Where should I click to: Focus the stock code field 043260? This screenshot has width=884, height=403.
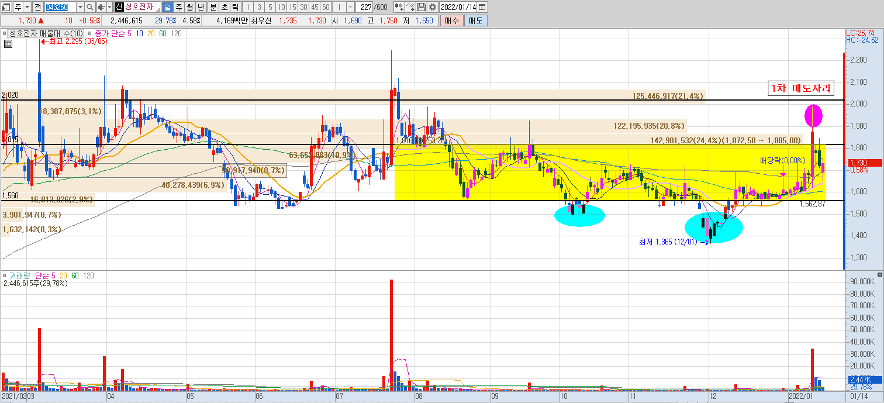pyautogui.click(x=60, y=7)
